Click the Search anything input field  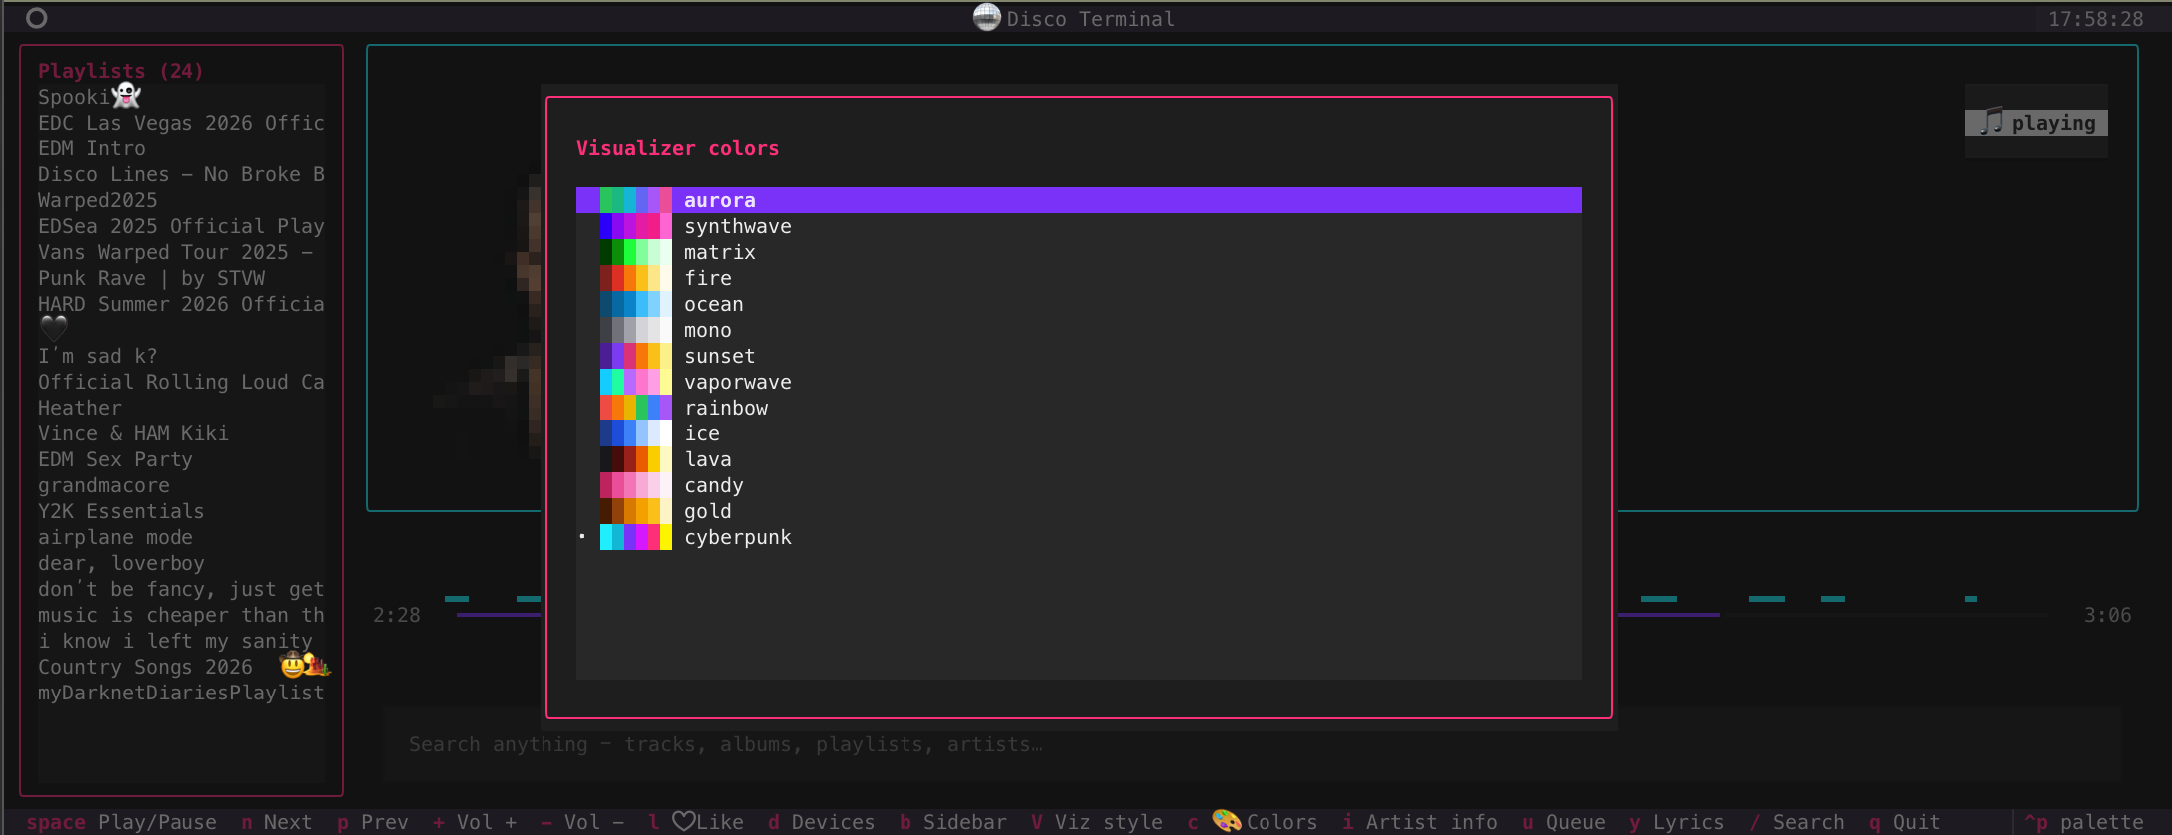pos(1252,744)
